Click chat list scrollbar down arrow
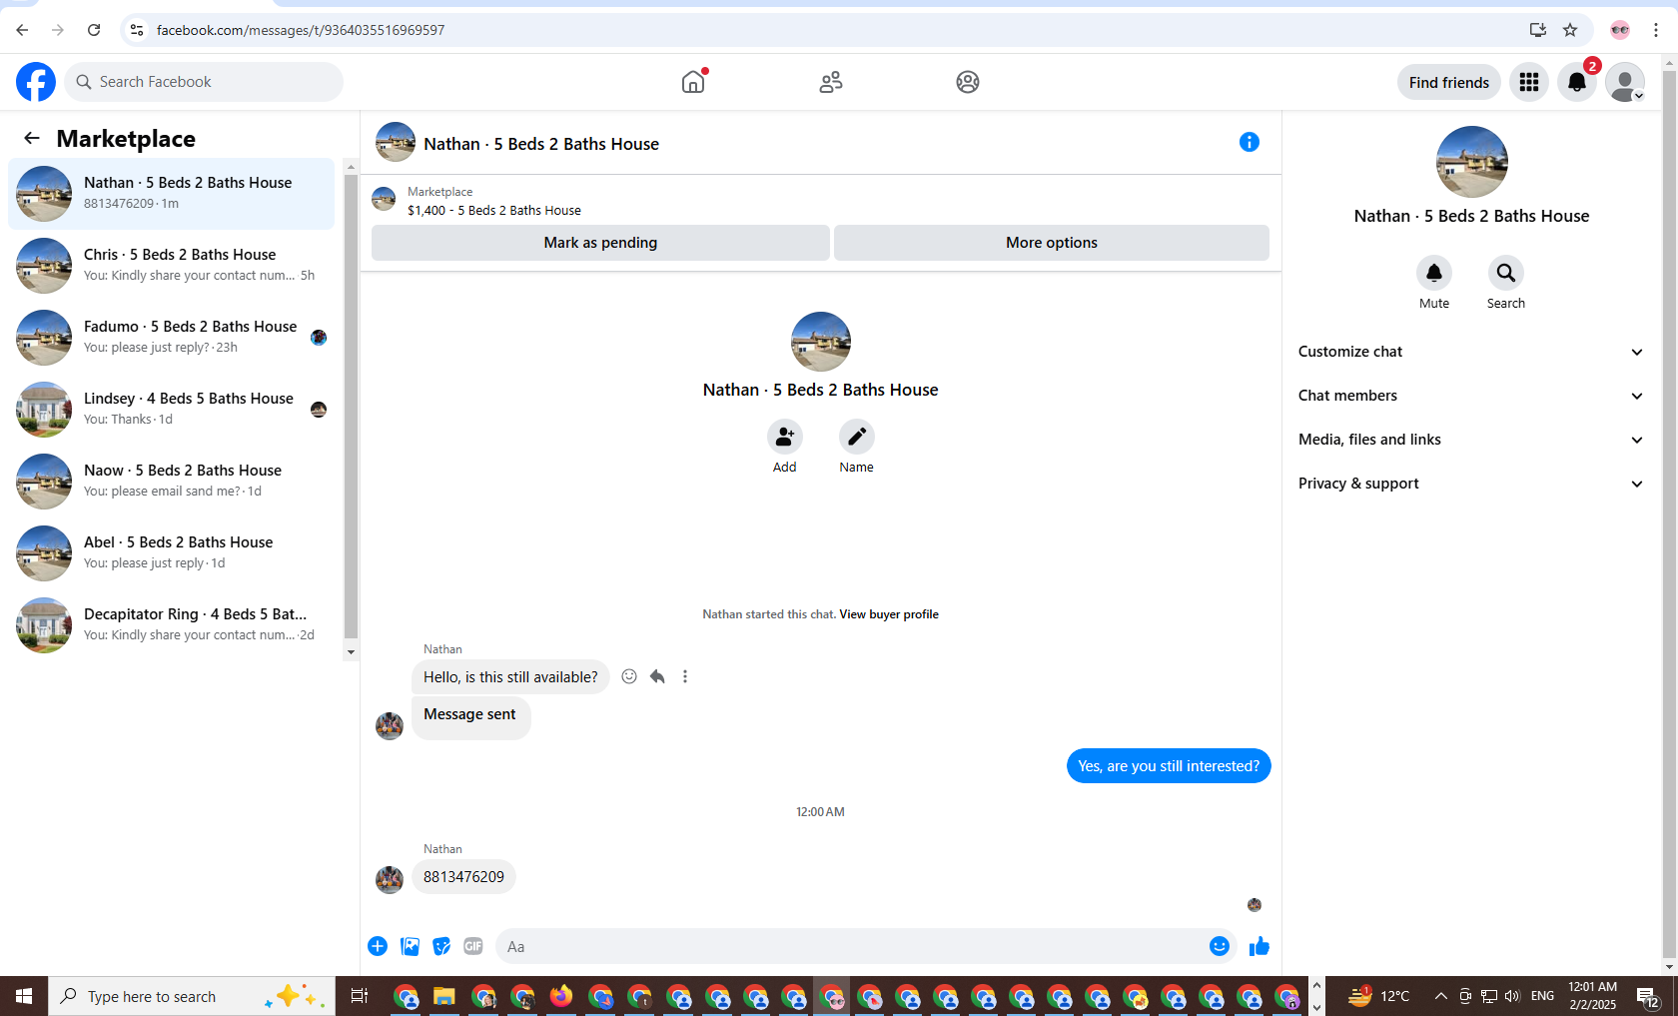The image size is (1678, 1016). click(351, 652)
